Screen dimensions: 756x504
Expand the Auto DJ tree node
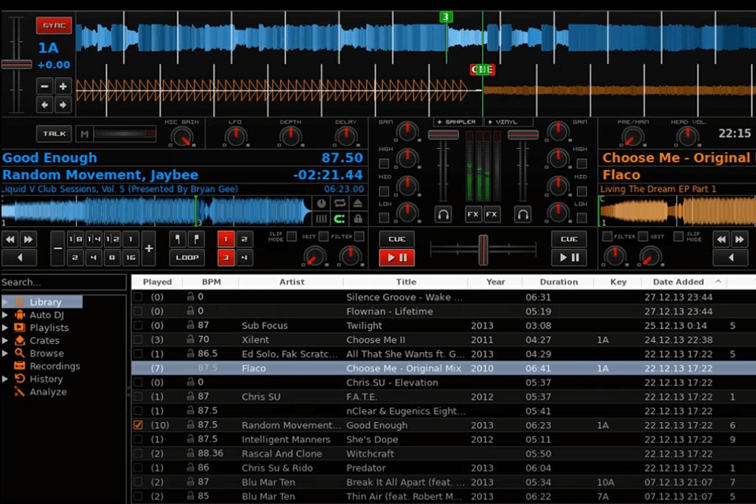[x=6, y=315]
